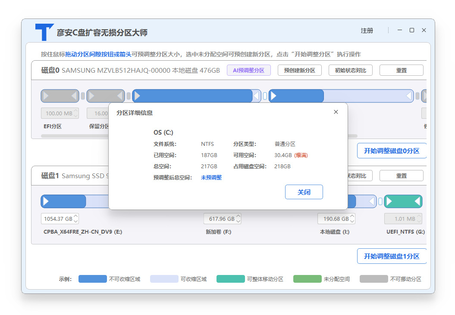Image resolution: width=455 pixels, height=315 pixels.
Task: Increase the 100.00 MB size value
Action: pyautogui.click(x=76, y=111)
